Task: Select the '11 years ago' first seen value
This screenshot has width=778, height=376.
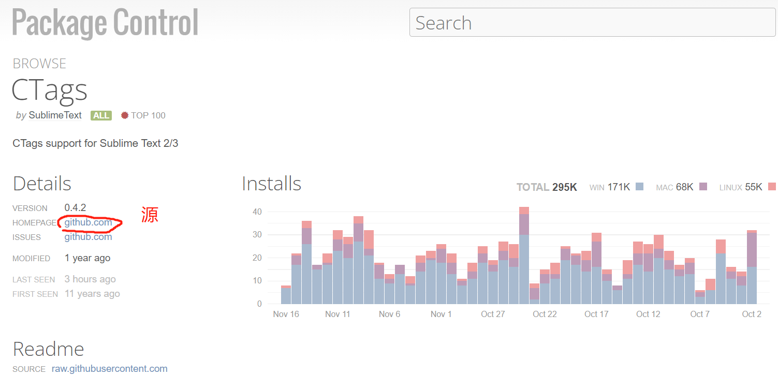Action: click(92, 294)
